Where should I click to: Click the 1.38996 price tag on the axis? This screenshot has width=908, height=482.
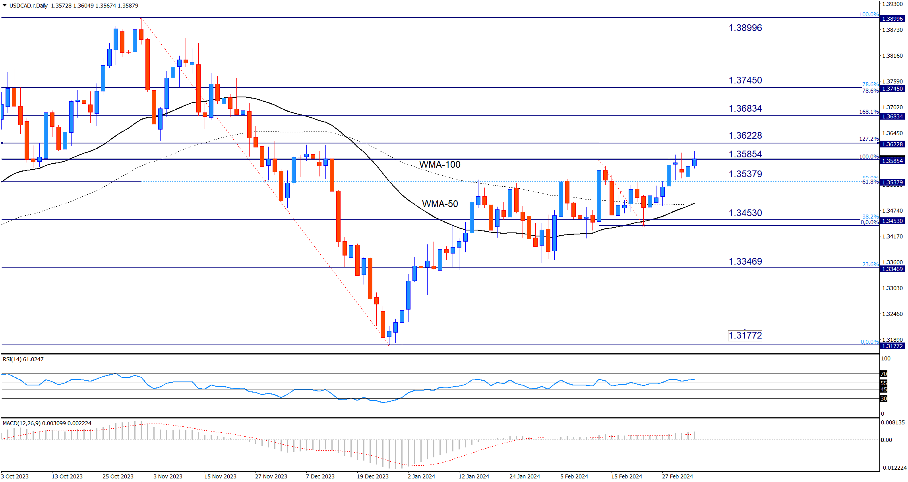click(892, 19)
